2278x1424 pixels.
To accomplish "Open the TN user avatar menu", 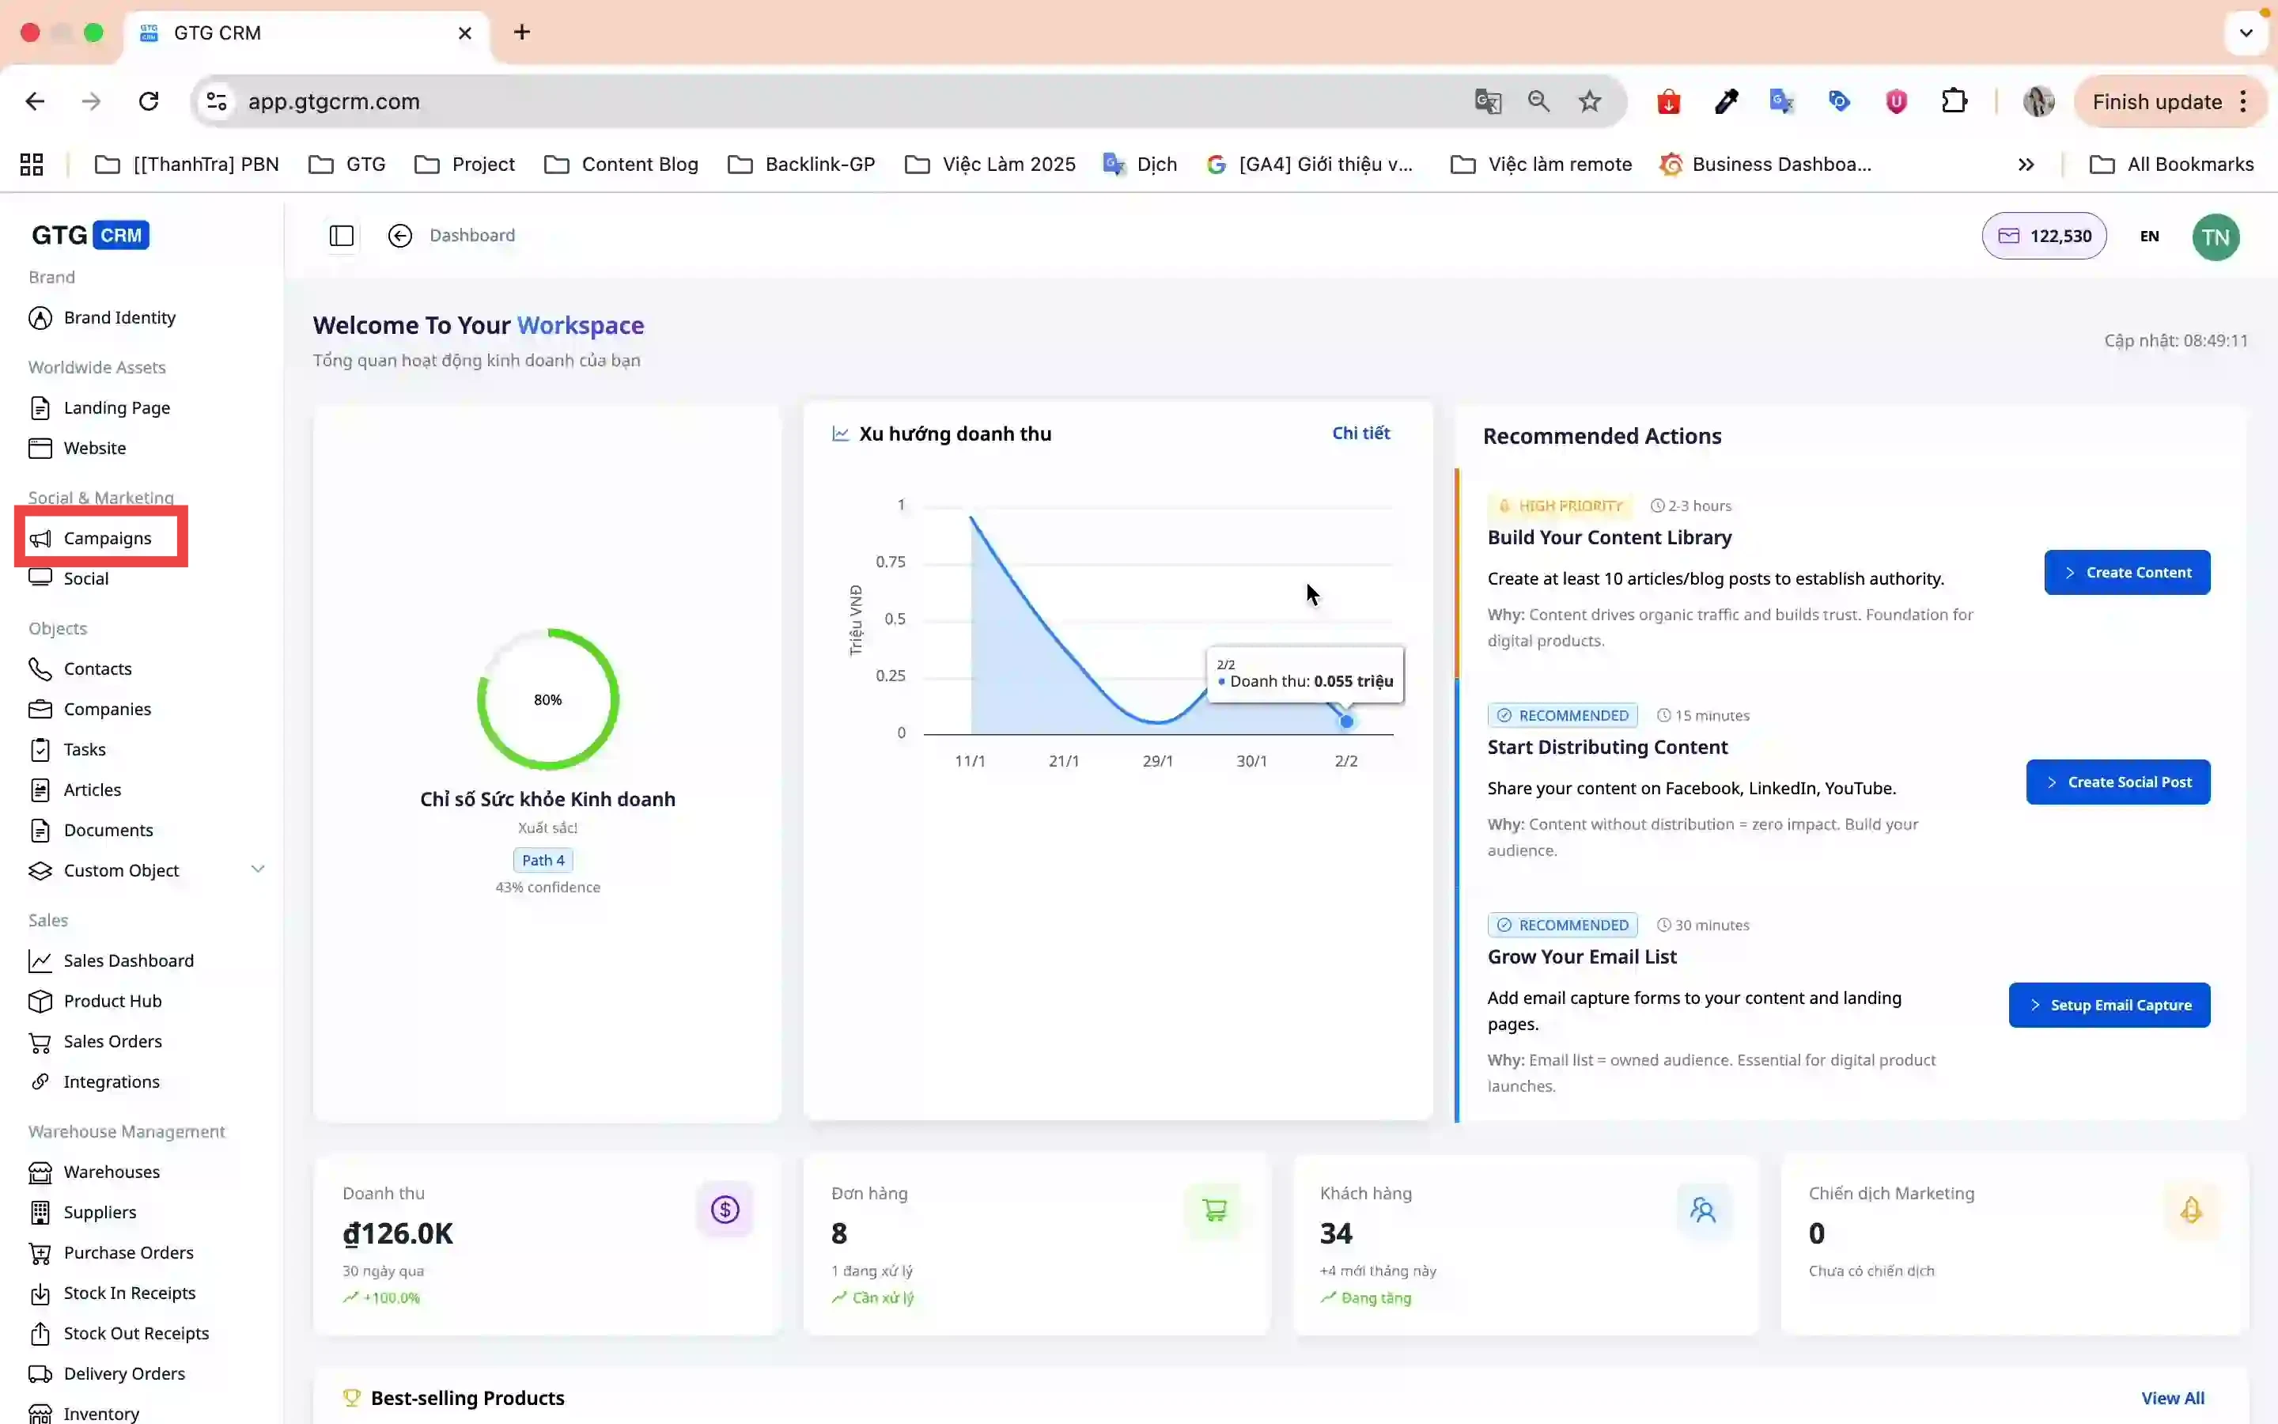I will (x=2215, y=237).
